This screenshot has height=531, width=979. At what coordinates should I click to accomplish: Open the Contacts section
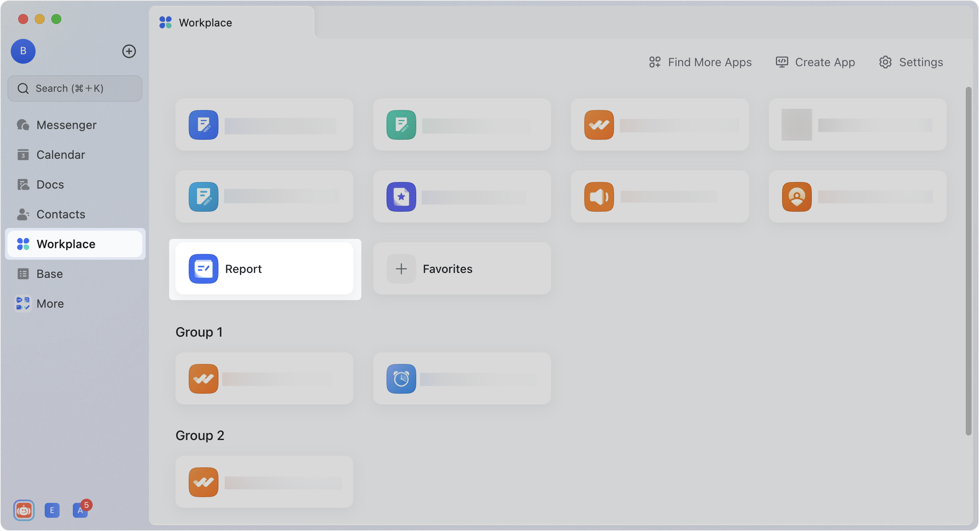click(x=60, y=214)
